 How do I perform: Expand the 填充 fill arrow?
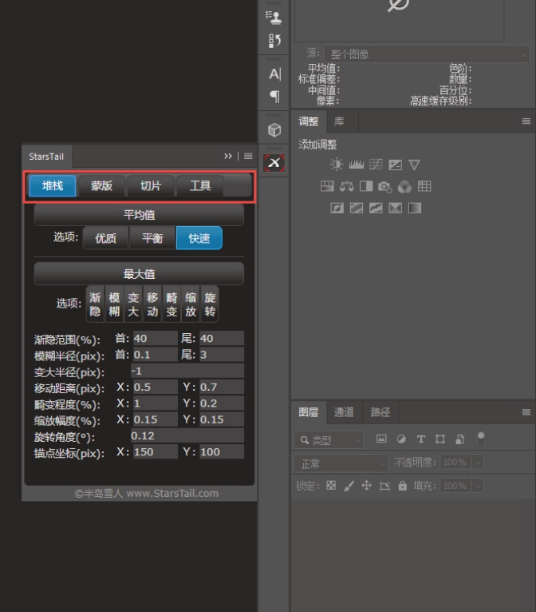[x=478, y=486]
